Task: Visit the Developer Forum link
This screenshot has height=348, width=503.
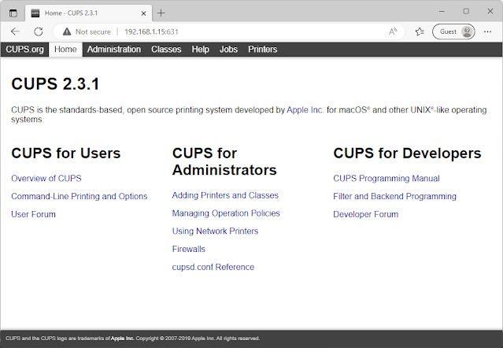Action: [x=366, y=214]
